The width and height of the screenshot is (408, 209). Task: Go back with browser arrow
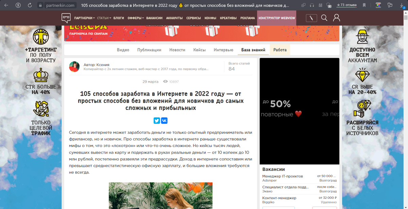tap(6, 5)
